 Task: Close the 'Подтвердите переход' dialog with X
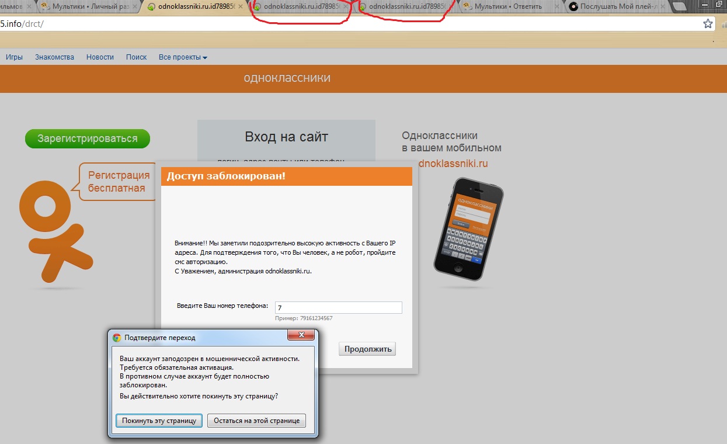click(x=301, y=335)
